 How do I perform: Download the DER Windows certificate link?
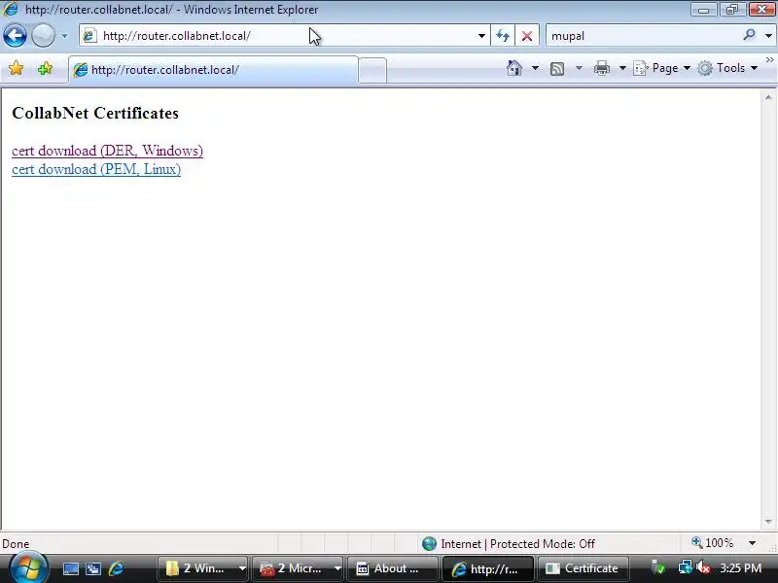107,151
